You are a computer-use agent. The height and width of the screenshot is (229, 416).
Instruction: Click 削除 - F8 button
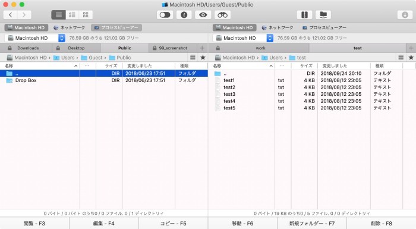(x=382, y=224)
